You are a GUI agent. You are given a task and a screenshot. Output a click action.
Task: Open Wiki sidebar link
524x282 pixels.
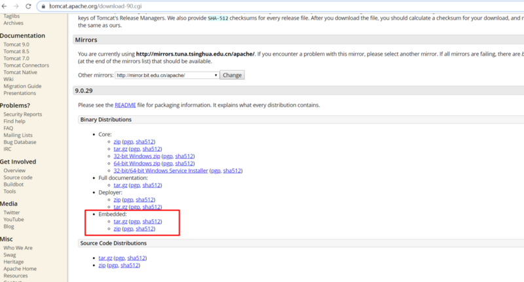coord(9,79)
